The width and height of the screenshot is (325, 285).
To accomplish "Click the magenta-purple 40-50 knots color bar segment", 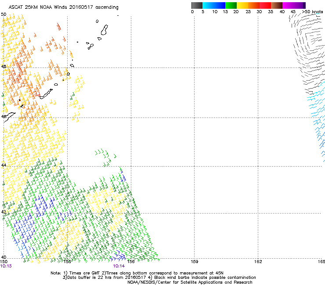I will 294,5.
